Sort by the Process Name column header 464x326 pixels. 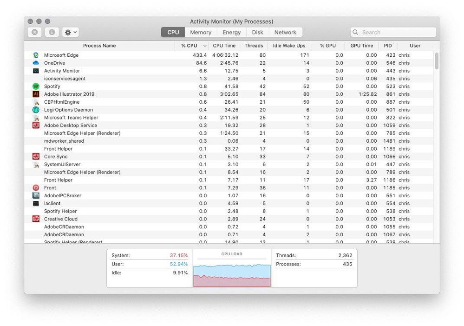pos(99,46)
